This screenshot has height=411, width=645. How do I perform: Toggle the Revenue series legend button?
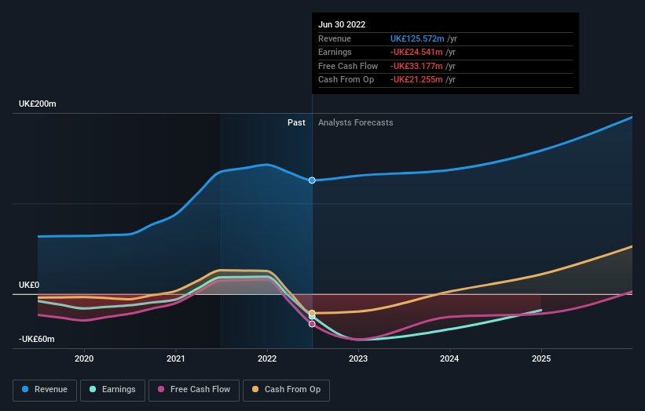(x=45, y=390)
